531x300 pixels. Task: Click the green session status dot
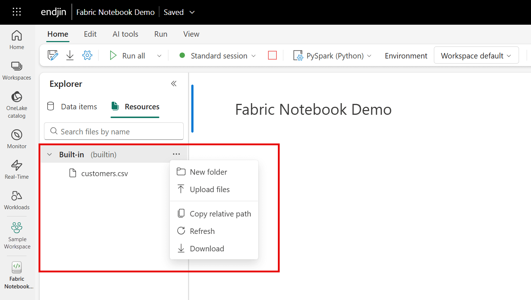(x=182, y=56)
